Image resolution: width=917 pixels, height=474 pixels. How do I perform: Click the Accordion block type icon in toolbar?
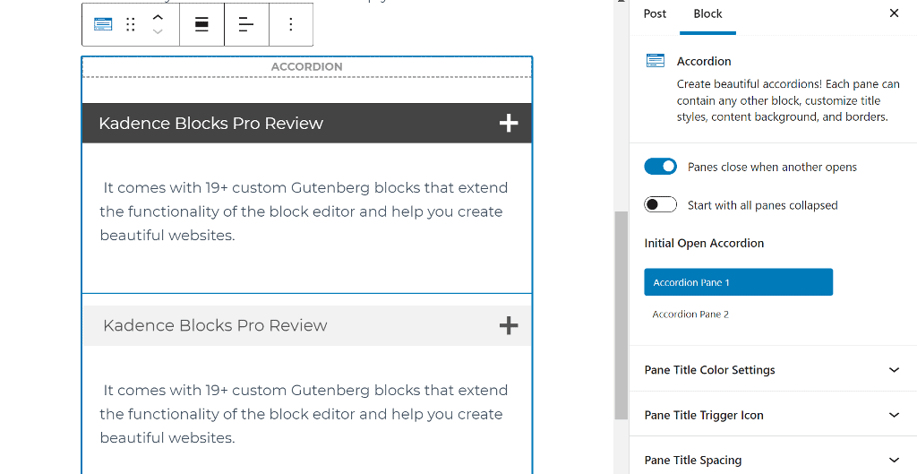pos(104,24)
